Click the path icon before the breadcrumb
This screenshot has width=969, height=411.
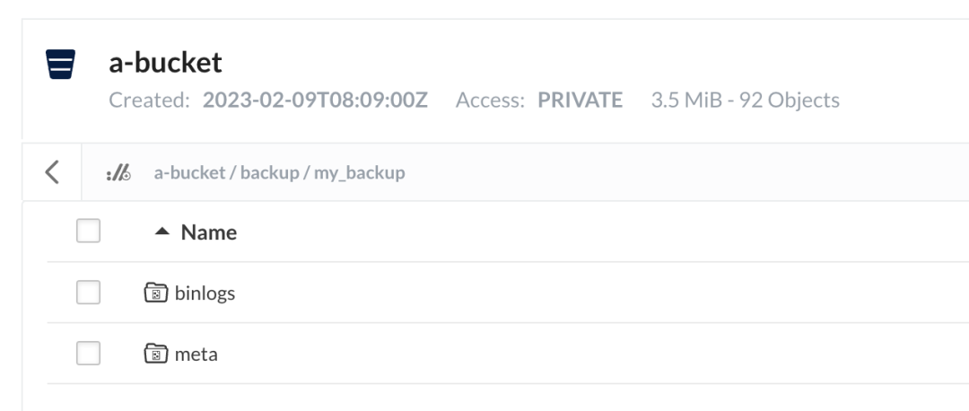pos(118,173)
